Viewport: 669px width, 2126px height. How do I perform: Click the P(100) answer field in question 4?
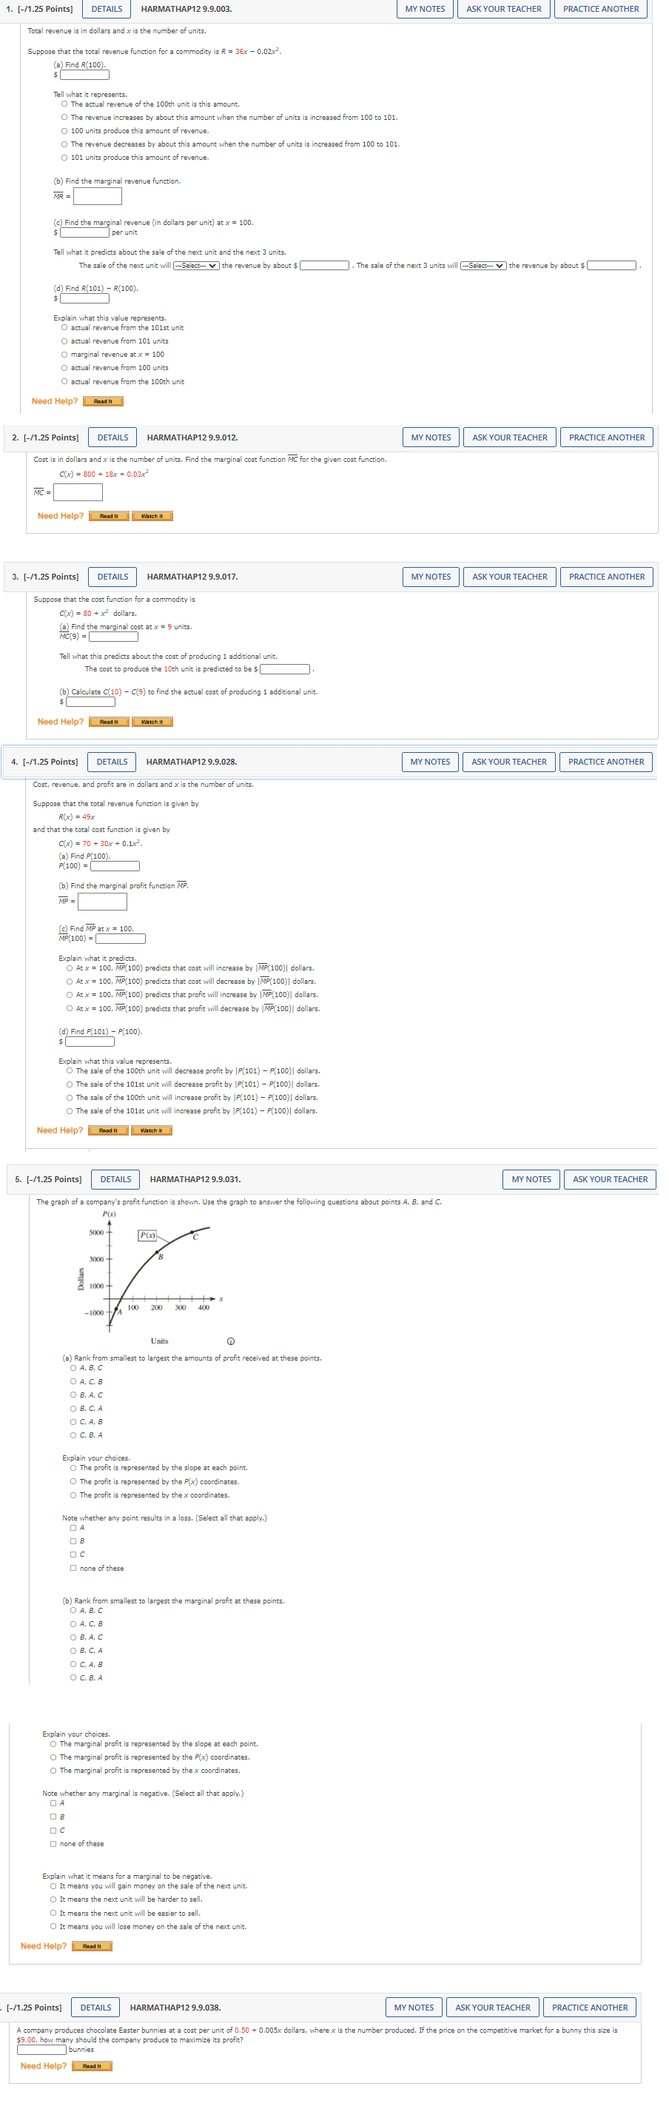click(x=115, y=867)
